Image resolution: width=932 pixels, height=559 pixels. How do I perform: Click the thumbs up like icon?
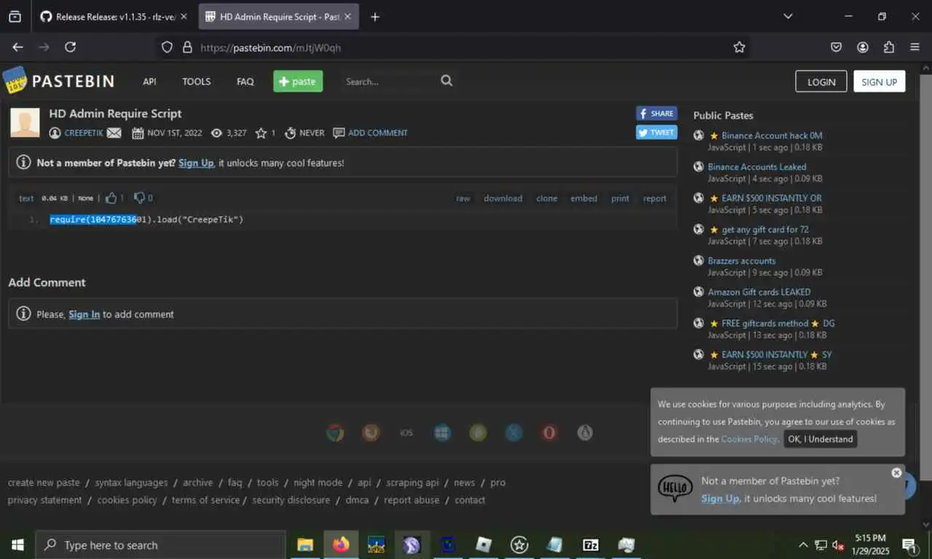coord(111,198)
